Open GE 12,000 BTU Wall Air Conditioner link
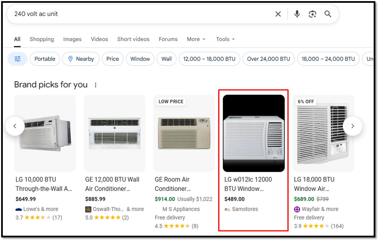The image size is (379, 241). click(x=112, y=184)
